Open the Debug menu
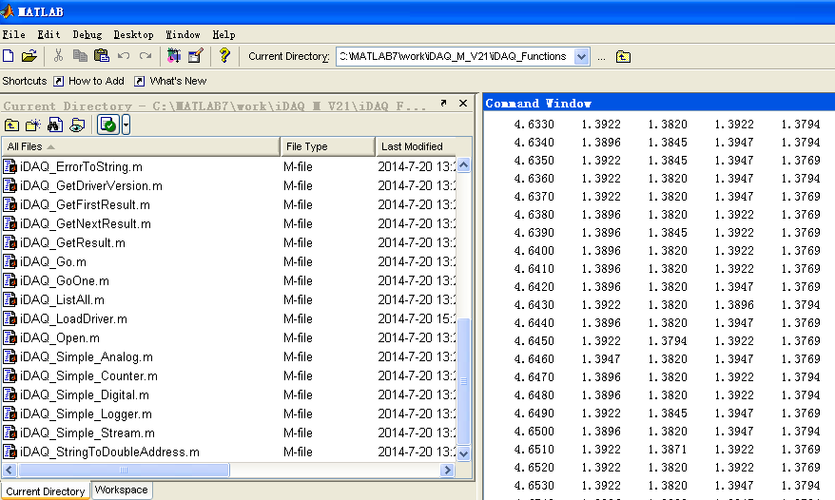The height and width of the screenshot is (500, 835). pos(87,34)
